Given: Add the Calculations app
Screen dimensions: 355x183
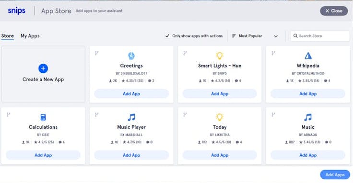Looking at the screenshot, I should coord(43,155).
